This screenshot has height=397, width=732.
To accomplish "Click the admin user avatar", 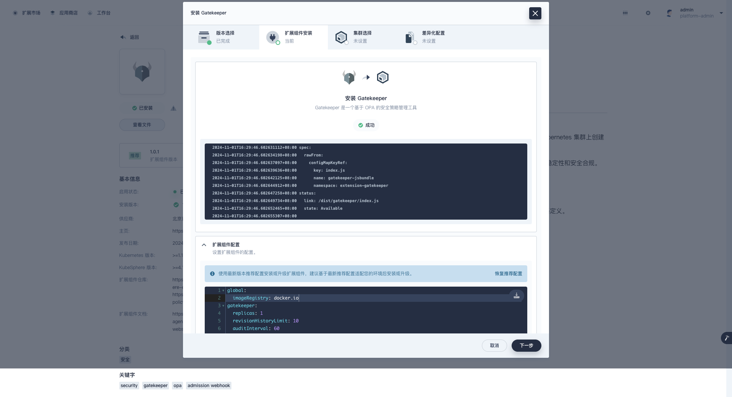I will tap(669, 13).
